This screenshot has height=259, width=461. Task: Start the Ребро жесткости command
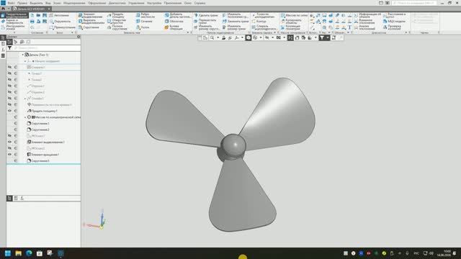(x=146, y=15)
